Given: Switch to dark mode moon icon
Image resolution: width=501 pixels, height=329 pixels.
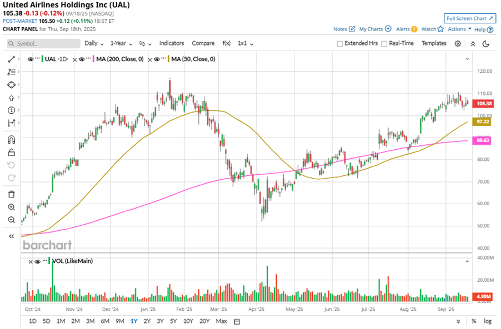Looking at the screenshot, I should pos(485,44).
